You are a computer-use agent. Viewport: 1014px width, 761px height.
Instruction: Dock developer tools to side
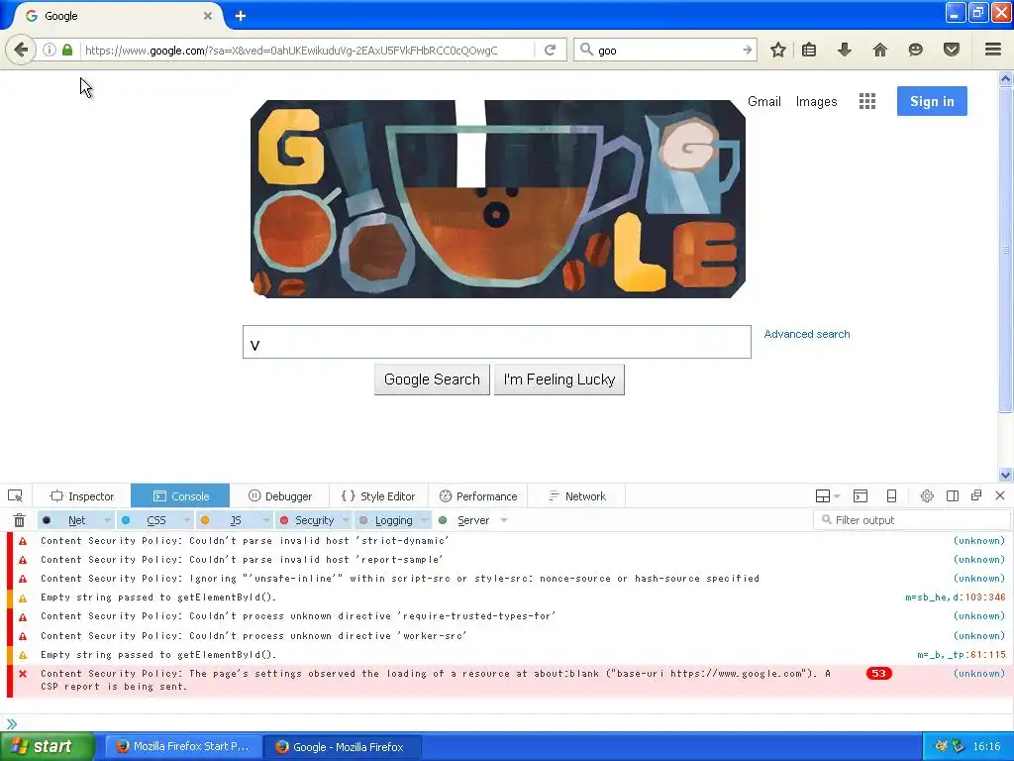953,496
